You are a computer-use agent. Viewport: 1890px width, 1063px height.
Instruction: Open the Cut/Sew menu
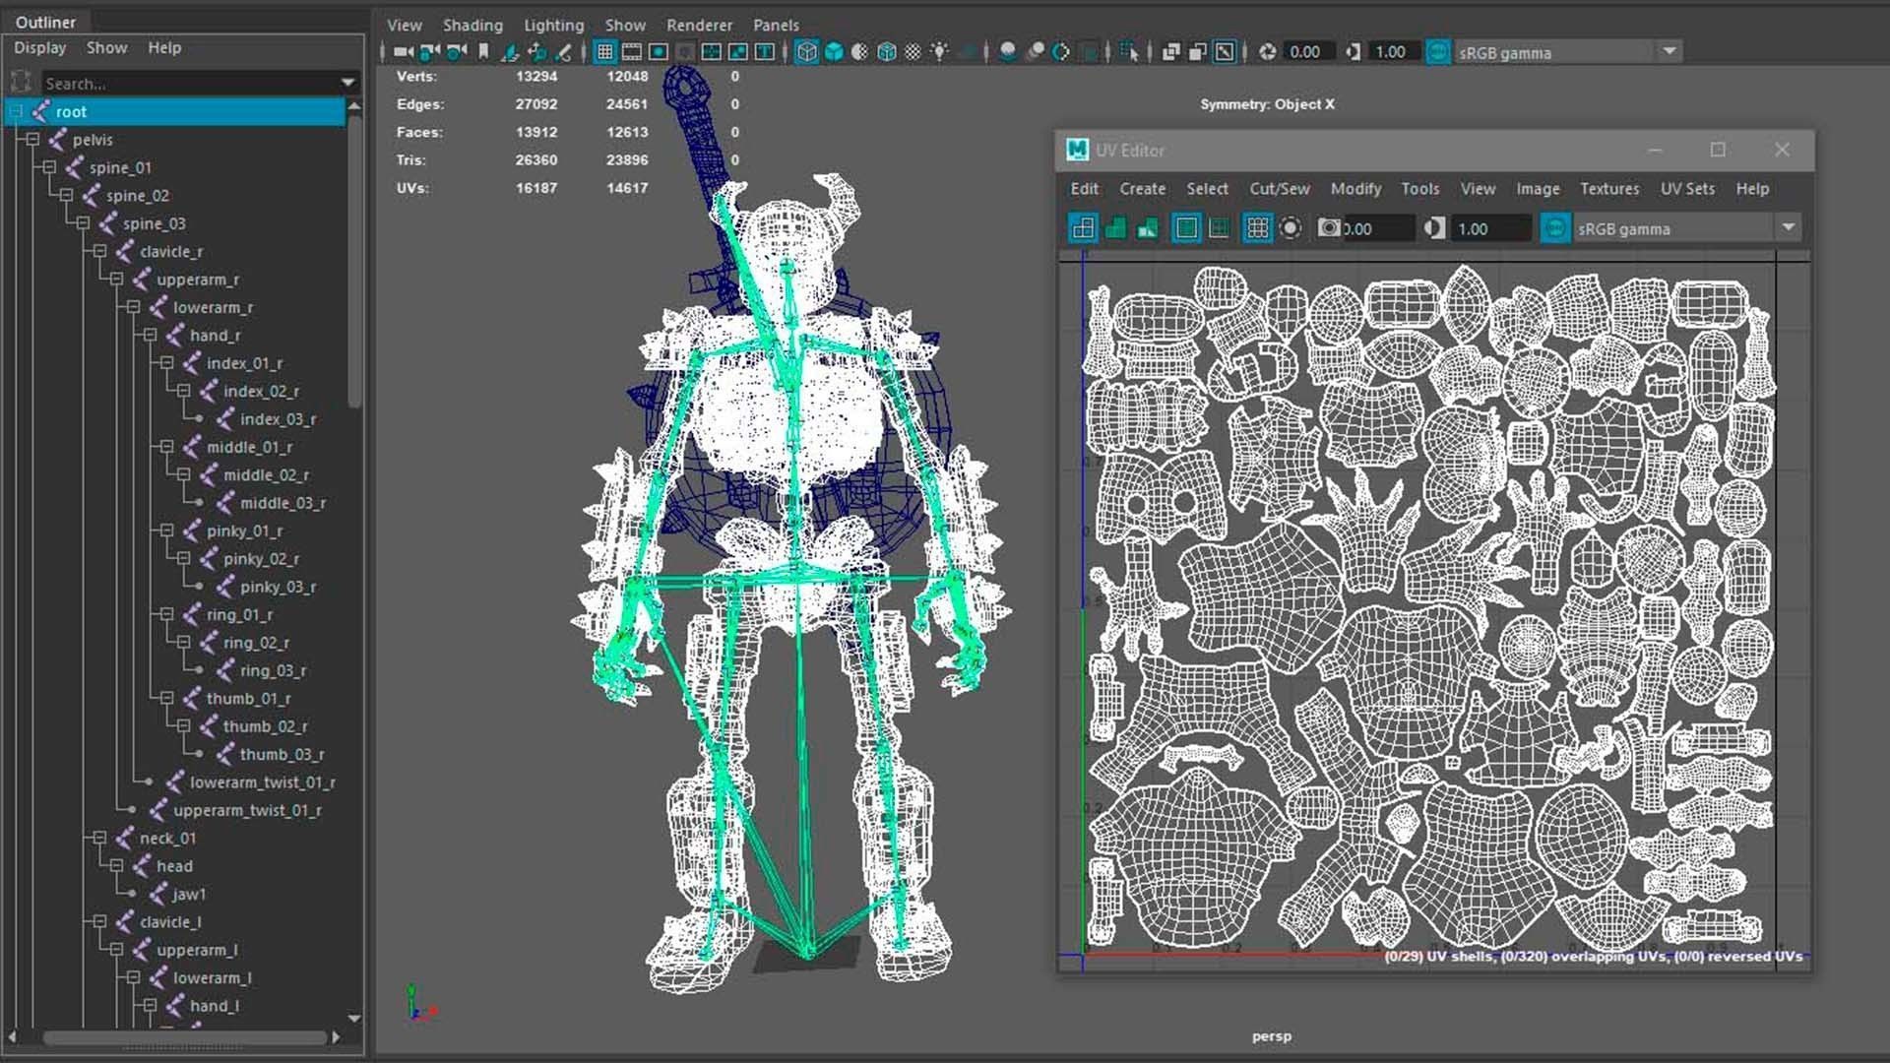pos(1279,189)
